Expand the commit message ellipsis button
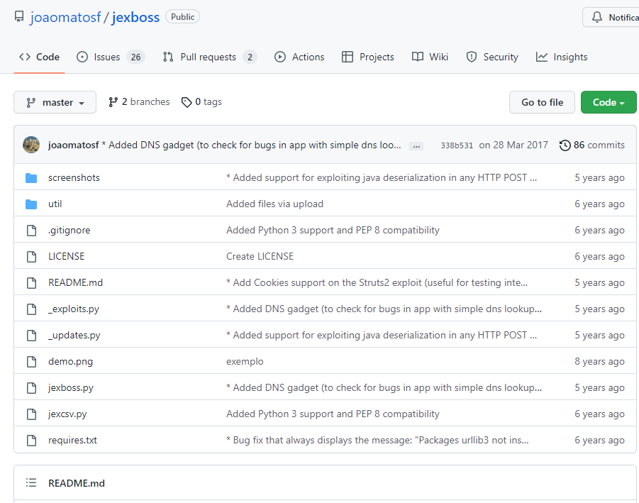 pos(416,146)
